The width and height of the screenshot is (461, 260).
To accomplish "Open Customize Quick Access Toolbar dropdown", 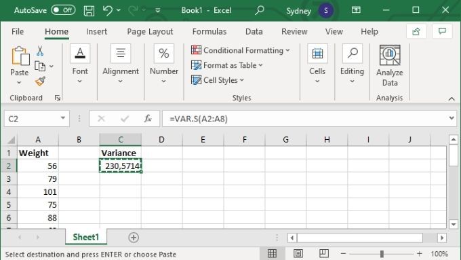I will click(157, 11).
